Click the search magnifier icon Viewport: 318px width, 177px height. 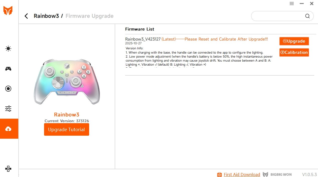tap(307, 16)
